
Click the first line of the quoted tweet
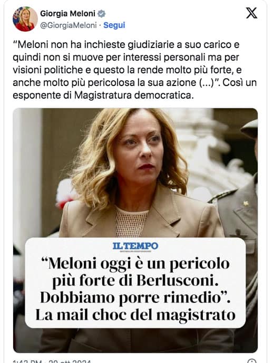point(126,44)
